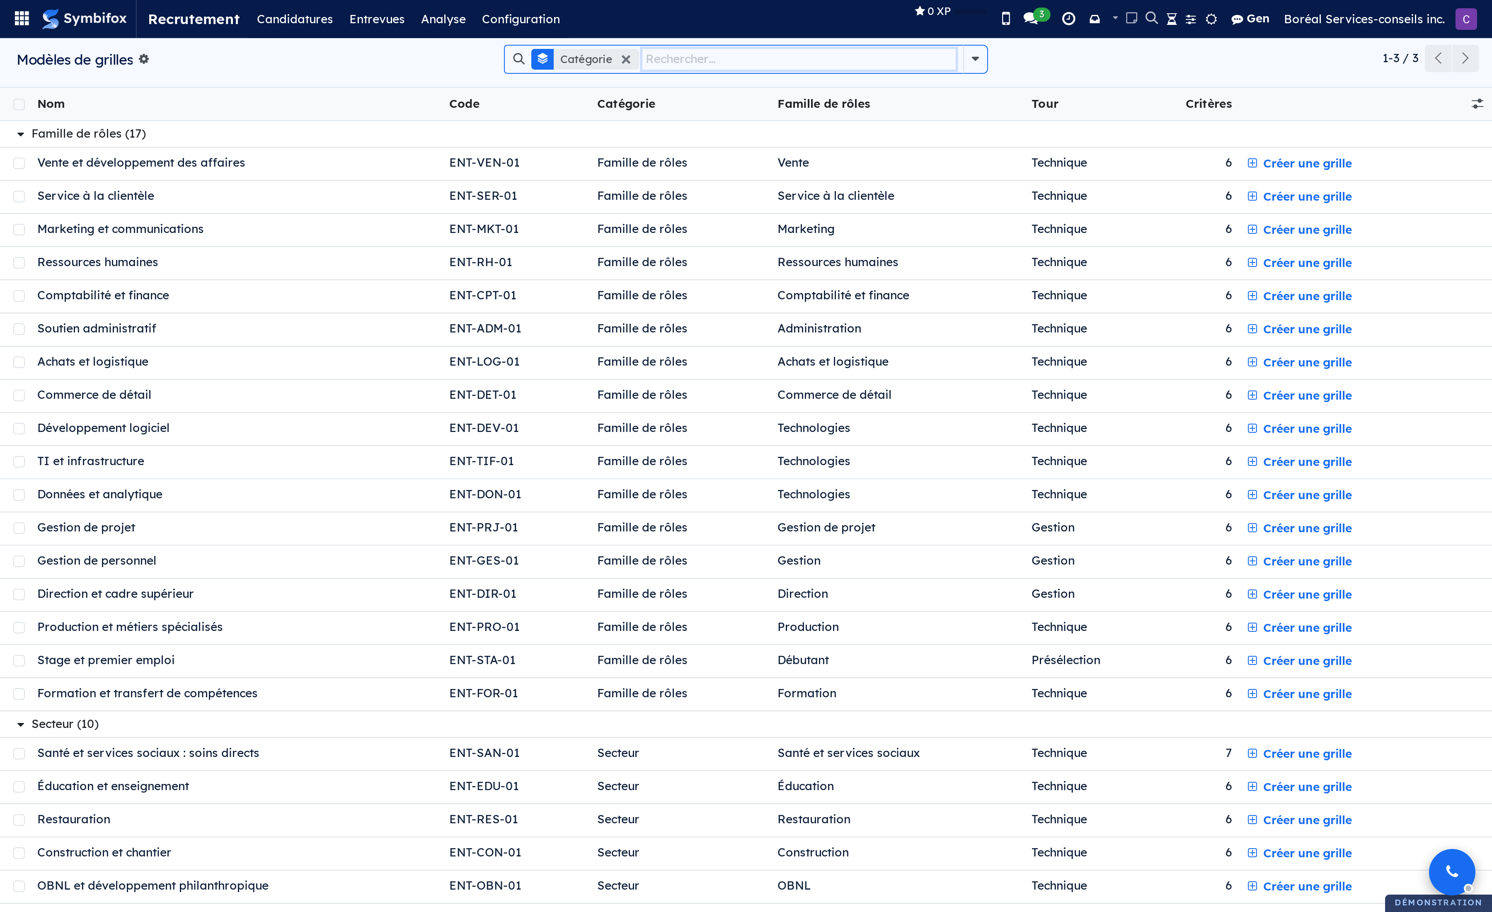The height and width of the screenshot is (912, 1492).
Task: Check the Gestion de projet row
Action: (x=19, y=527)
